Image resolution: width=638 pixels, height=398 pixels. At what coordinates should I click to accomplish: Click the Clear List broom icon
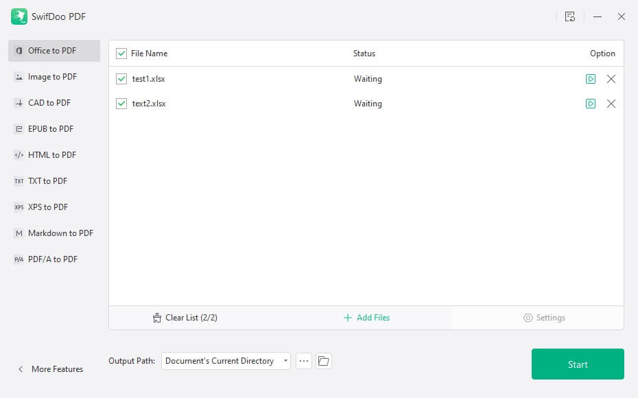tap(156, 318)
